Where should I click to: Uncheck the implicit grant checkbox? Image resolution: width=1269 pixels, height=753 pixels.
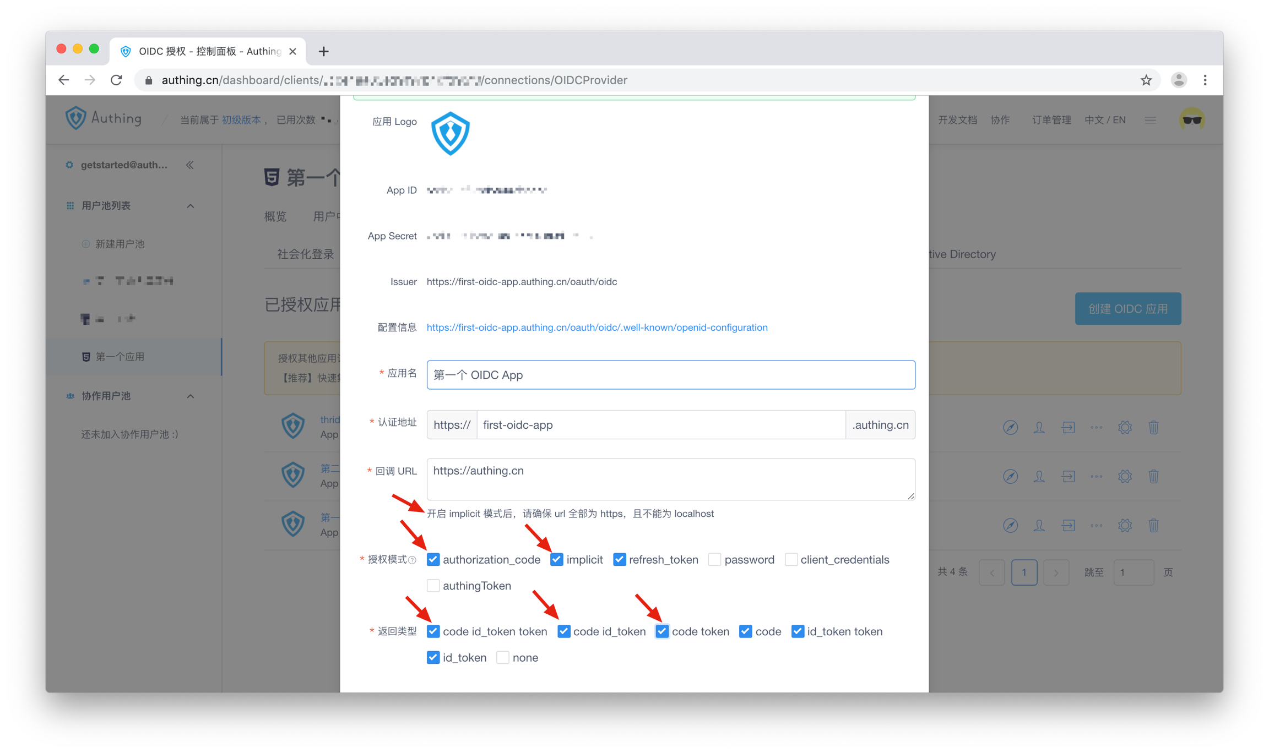(x=556, y=560)
